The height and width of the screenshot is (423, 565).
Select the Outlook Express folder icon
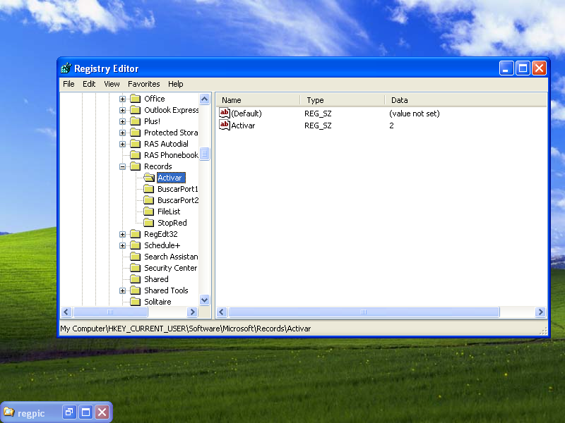tap(135, 110)
